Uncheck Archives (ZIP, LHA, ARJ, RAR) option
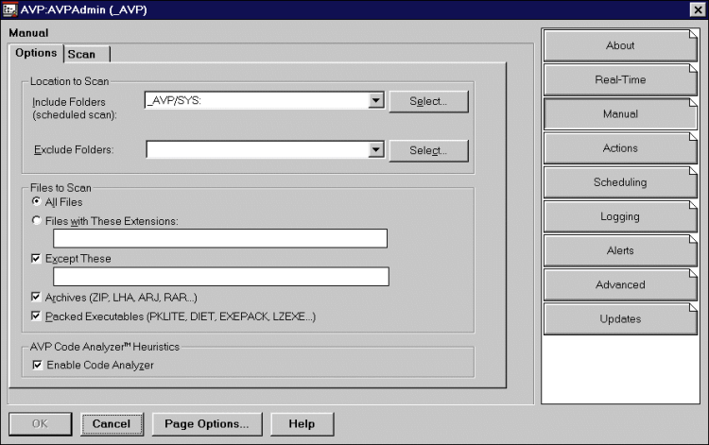The image size is (709, 445). point(36,297)
